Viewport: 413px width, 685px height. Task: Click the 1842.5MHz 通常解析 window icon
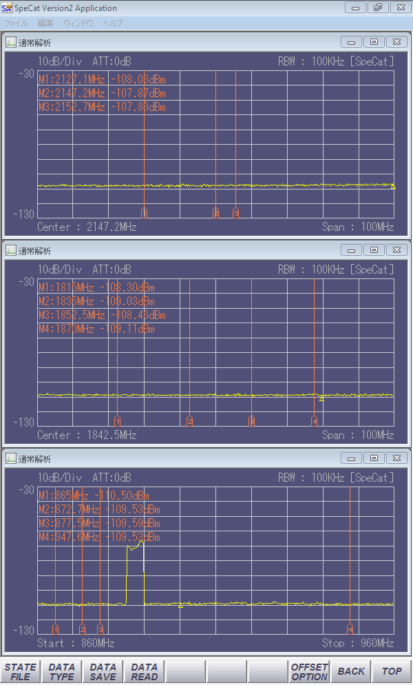(10, 250)
